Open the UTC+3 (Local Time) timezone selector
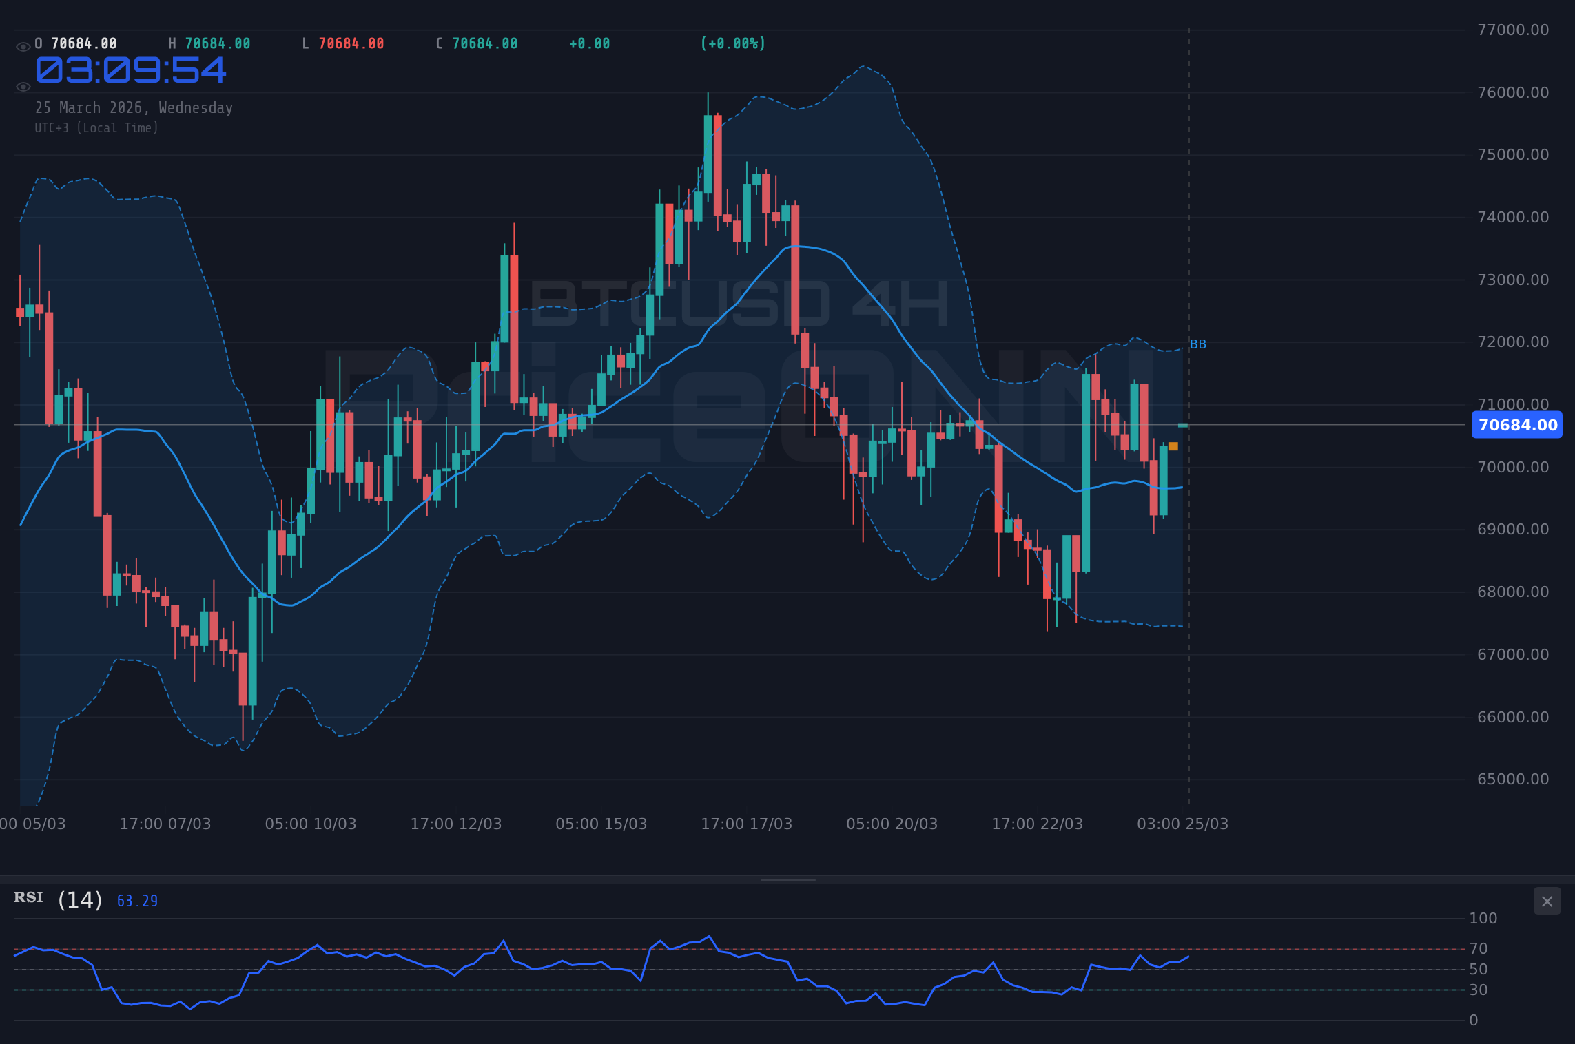1575x1044 pixels. (96, 127)
